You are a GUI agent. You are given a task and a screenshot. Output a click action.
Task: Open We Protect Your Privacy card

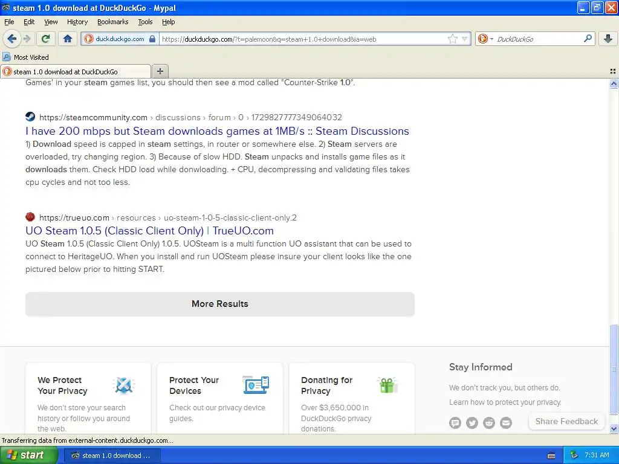(x=88, y=399)
